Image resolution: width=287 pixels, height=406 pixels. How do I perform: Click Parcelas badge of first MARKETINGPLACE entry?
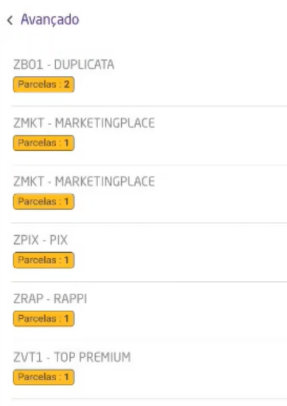[44, 143]
